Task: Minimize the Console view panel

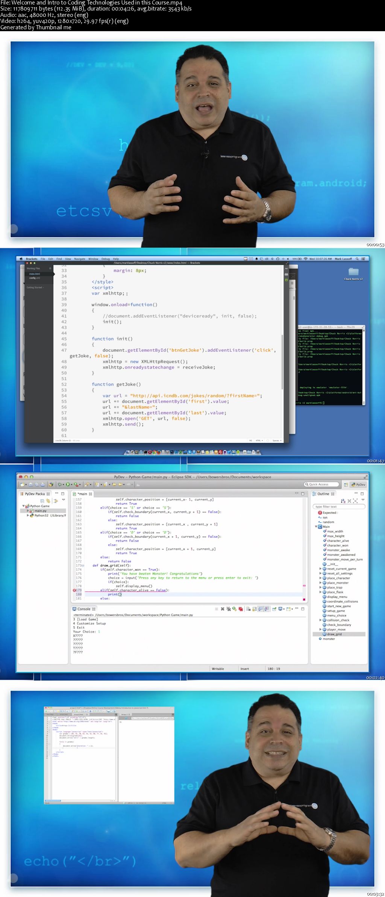Action: click(297, 608)
